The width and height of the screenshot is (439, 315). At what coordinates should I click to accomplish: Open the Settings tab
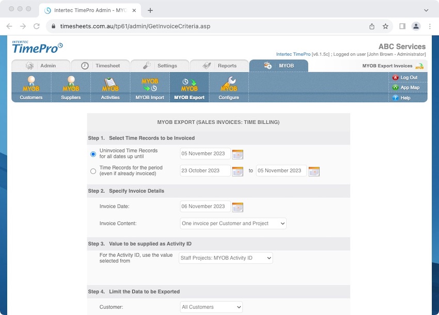click(x=160, y=66)
